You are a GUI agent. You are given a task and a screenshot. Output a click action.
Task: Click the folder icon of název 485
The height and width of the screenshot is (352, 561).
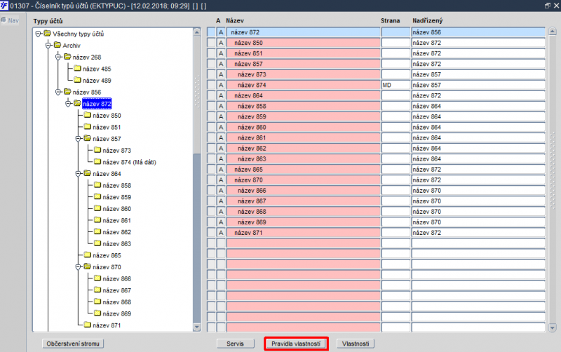(x=78, y=68)
